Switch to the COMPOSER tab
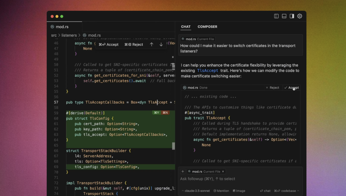The height and width of the screenshot is (196, 346). pos(207,27)
